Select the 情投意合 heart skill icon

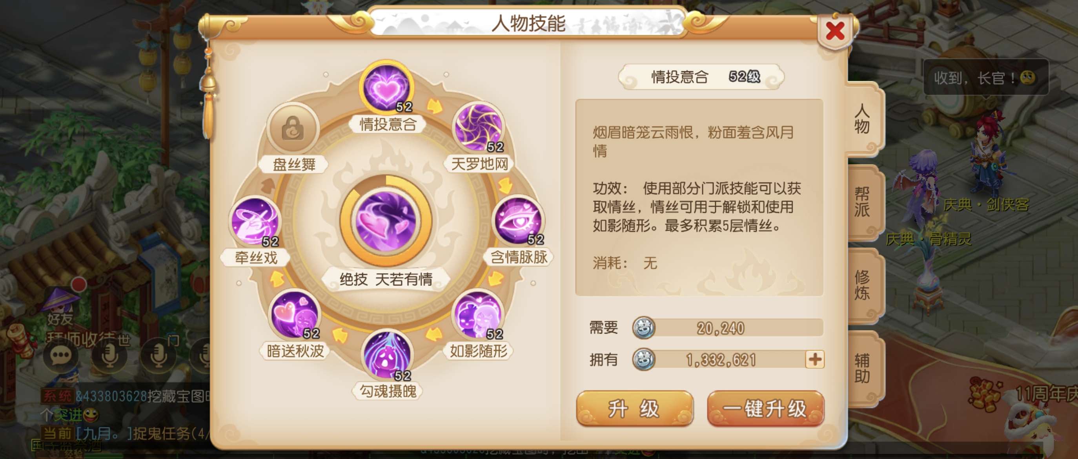pyautogui.click(x=387, y=88)
